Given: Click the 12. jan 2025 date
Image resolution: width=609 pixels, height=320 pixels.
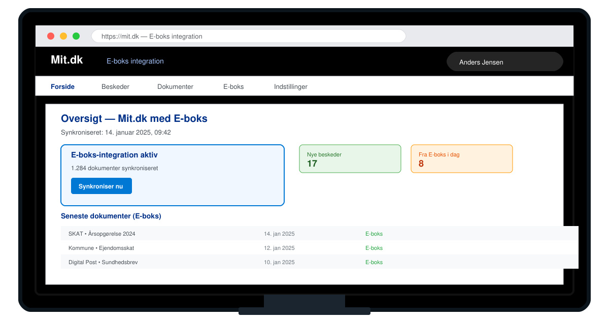Looking at the screenshot, I should 279,248.
